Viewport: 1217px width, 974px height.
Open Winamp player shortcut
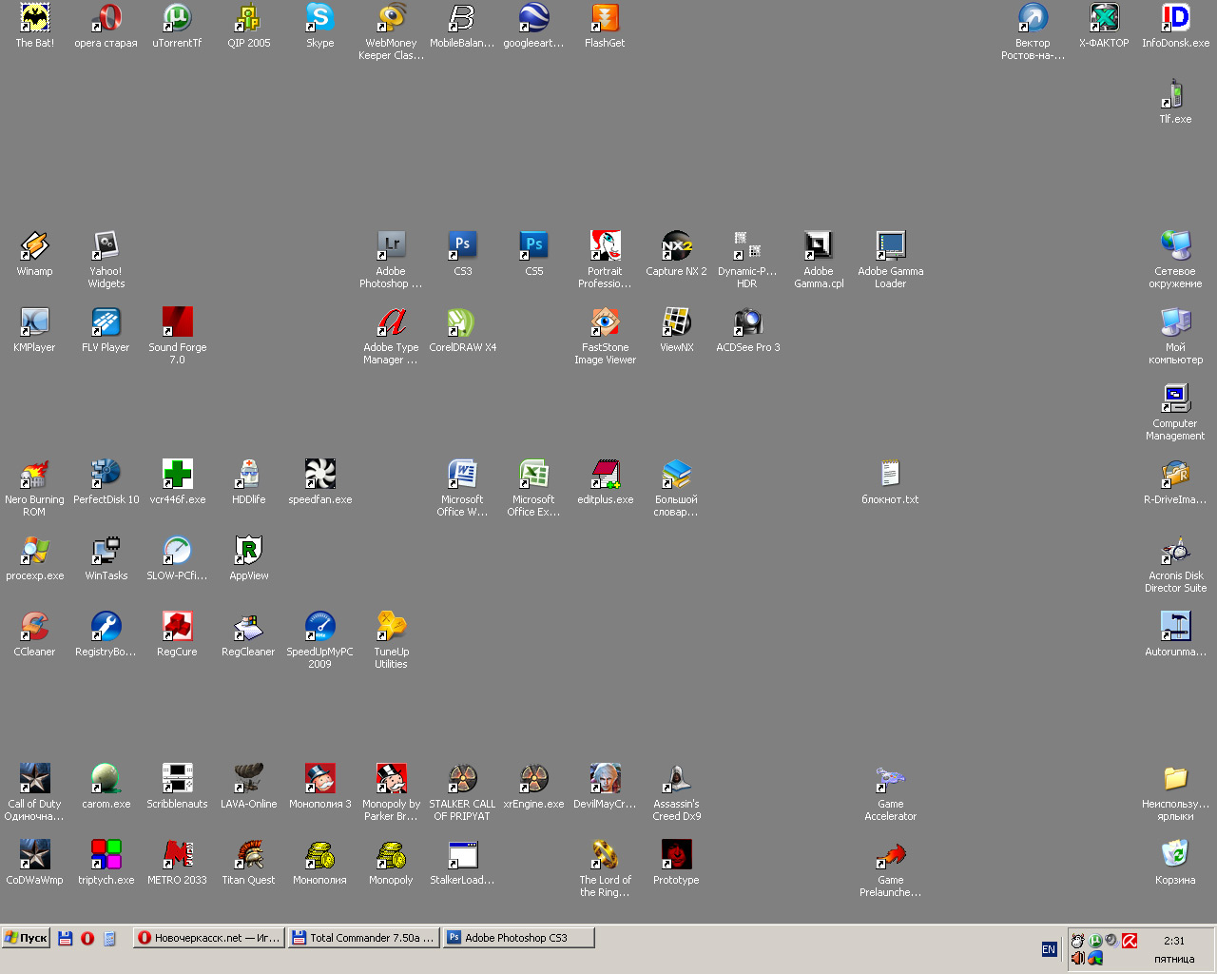35,245
